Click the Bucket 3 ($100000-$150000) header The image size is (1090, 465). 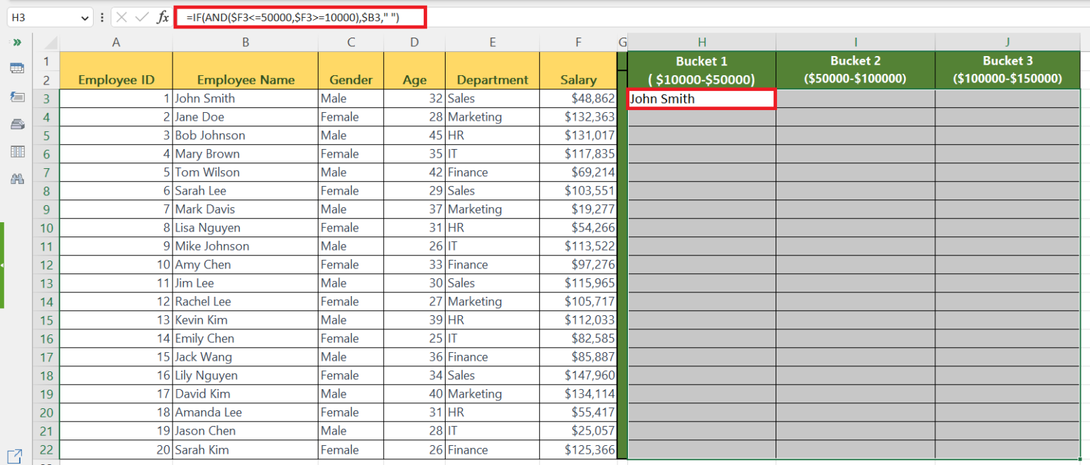point(1007,69)
